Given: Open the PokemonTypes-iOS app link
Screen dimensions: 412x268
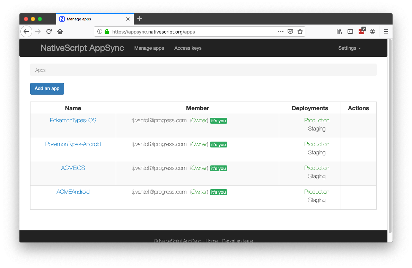Looking at the screenshot, I should pos(73,121).
